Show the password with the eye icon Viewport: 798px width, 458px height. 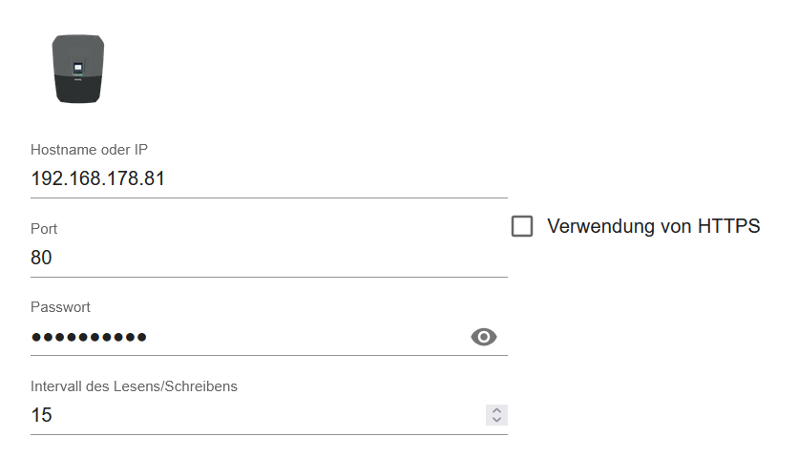pyautogui.click(x=484, y=336)
